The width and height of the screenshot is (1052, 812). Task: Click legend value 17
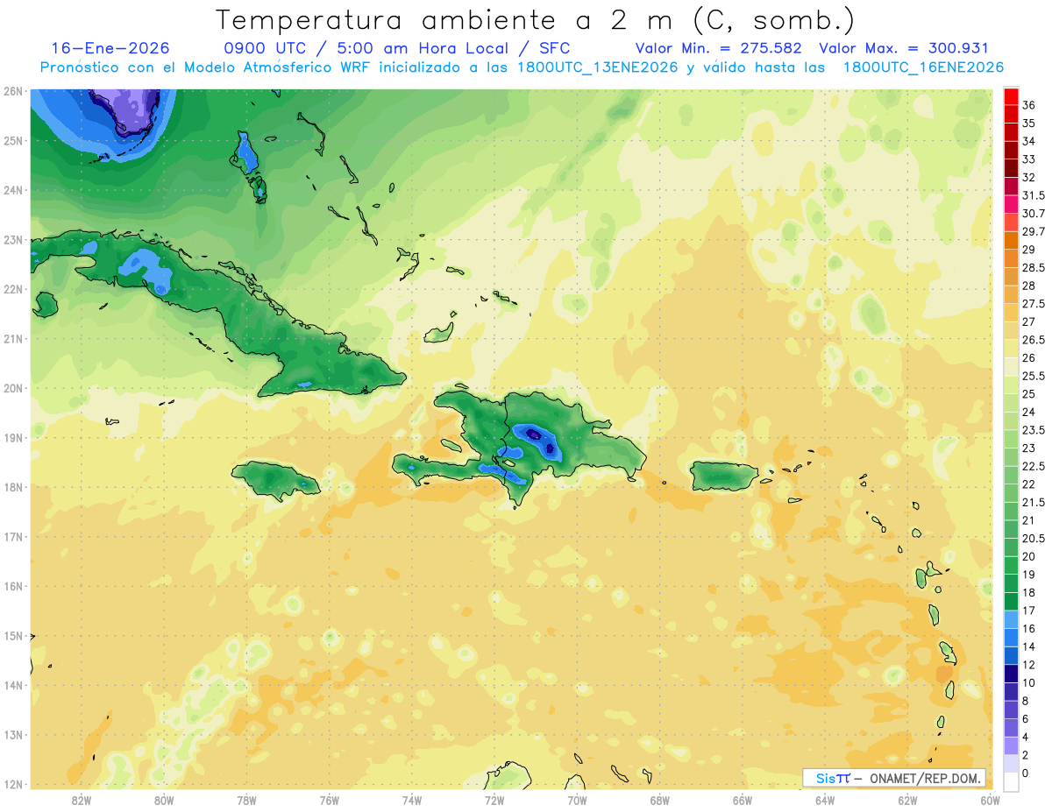[x=1029, y=611]
